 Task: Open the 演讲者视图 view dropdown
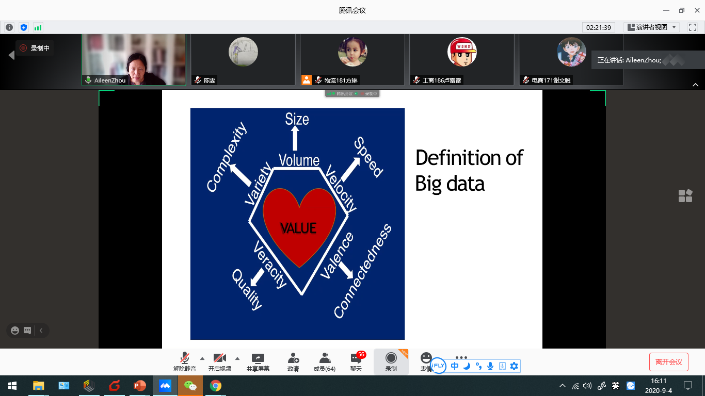click(651, 27)
